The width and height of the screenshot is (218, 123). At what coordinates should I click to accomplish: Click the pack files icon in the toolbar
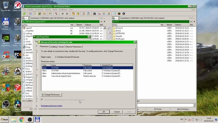pyautogui.click(x=73, y=14)
